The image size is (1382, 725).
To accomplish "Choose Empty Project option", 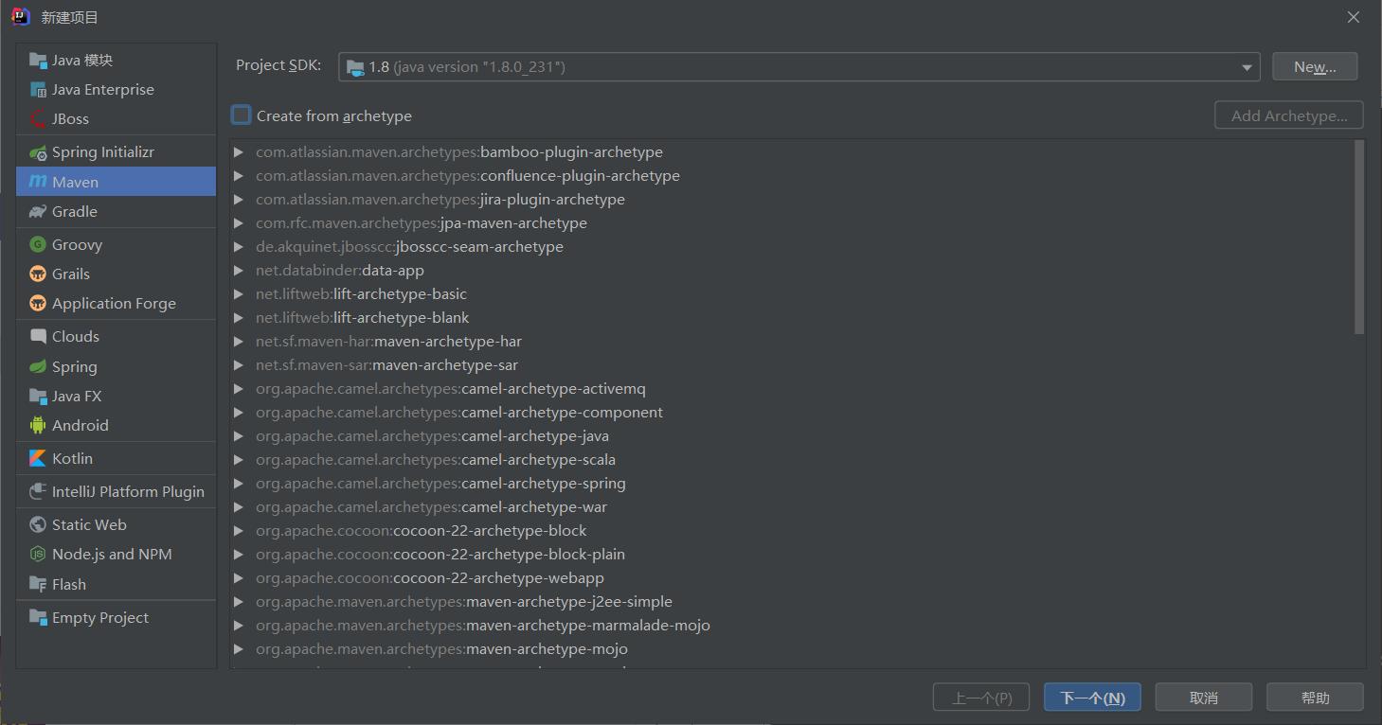I will pyautogui.click(x=116, y=618).
